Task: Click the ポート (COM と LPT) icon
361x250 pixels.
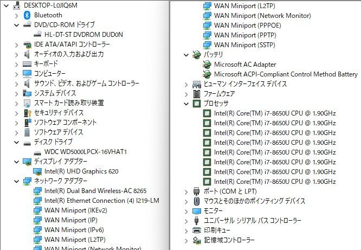Action: pos(197,191)
